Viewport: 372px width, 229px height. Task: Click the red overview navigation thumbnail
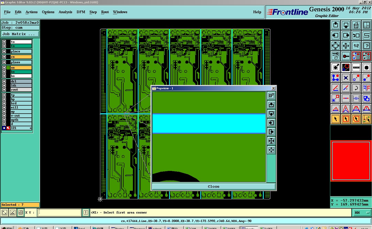pyautogui.click(x=351, y=161)
